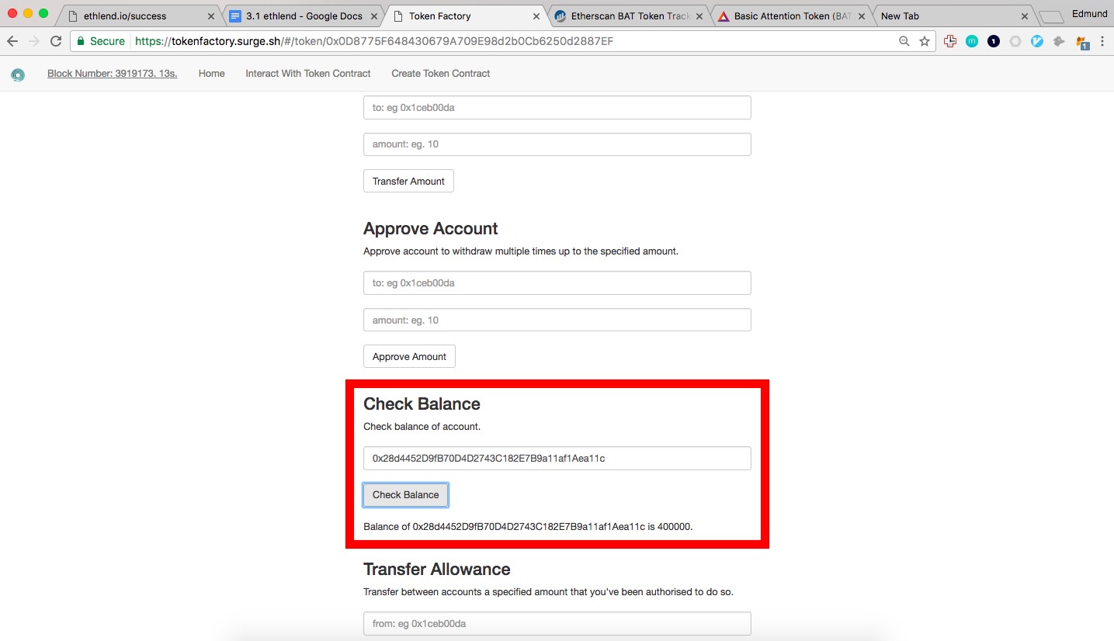The image size is (1114, 641).
Task: Open Create Token Contract link
Action: [440, 74]
